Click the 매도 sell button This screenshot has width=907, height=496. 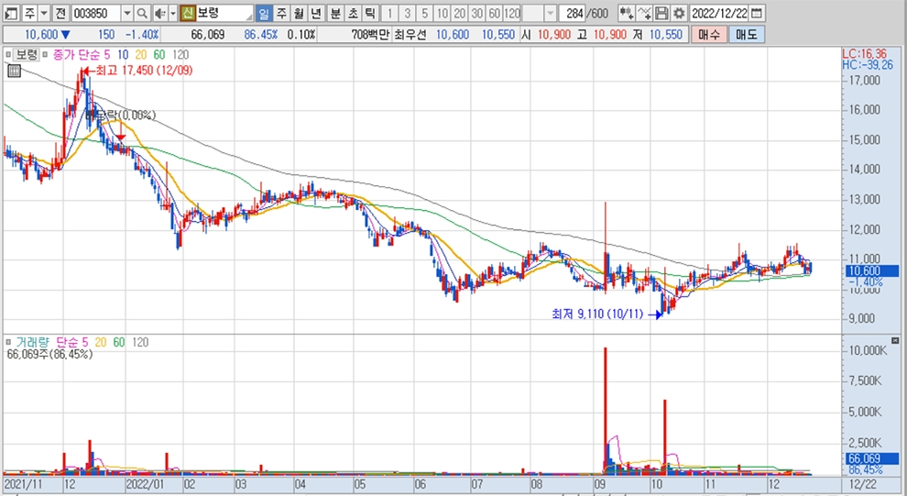pos(746,34)
